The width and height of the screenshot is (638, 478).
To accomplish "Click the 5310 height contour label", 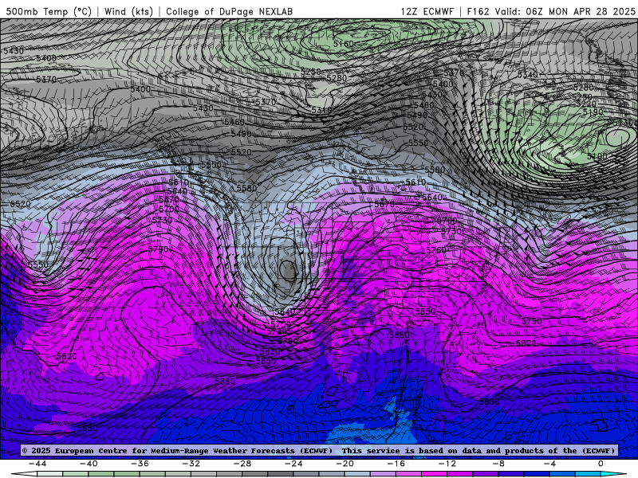I will click(x=321, y=110).
